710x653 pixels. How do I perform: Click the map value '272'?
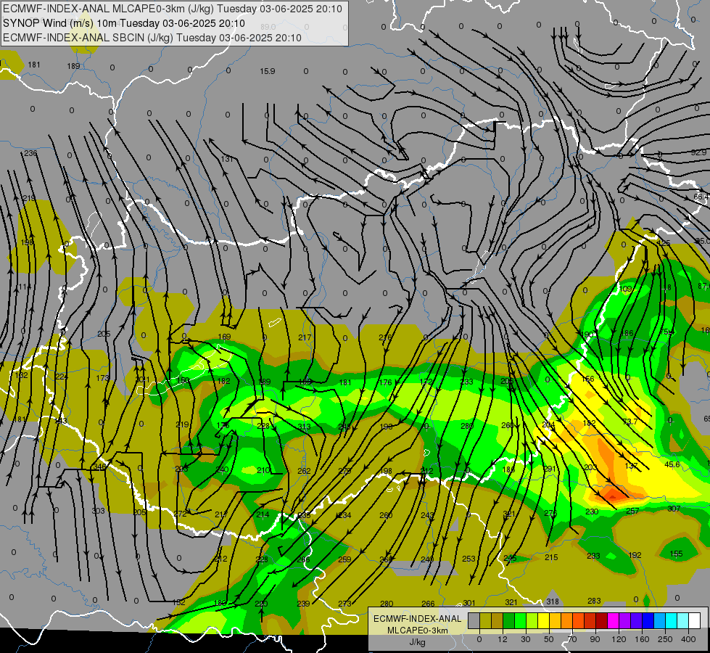[180, 514]
